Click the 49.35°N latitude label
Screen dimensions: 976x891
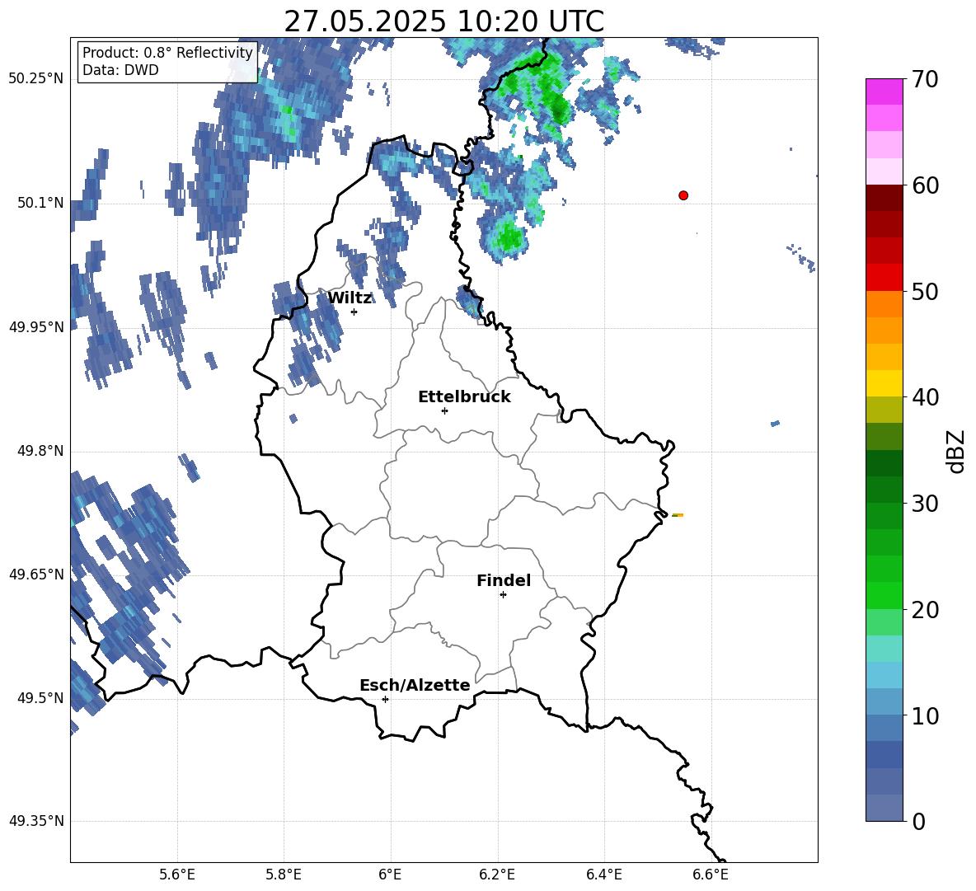pyautogui.click(x=36, y=821)
